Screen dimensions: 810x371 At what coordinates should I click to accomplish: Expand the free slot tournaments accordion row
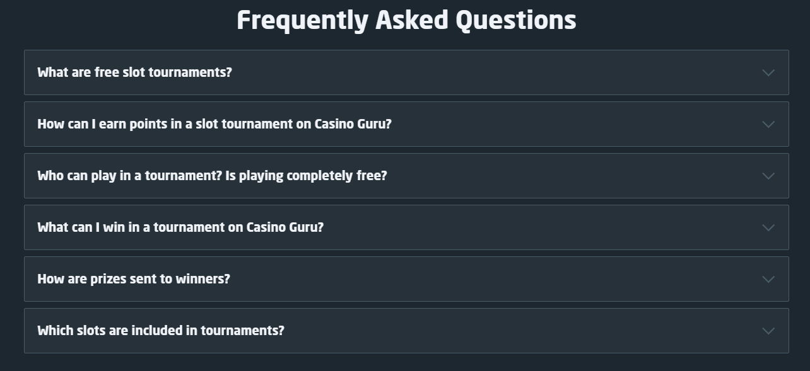442,72
